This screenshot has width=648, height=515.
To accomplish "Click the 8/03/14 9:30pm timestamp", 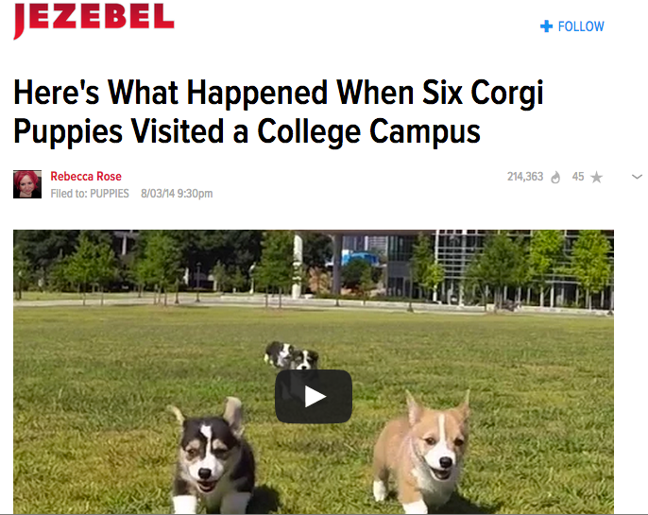I will [x=177, y=194].
